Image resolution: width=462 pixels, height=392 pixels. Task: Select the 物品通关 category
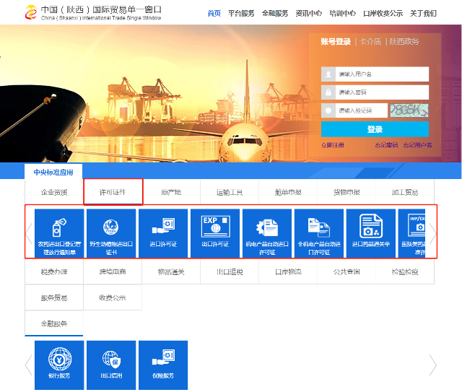click(x=171, y=271)
